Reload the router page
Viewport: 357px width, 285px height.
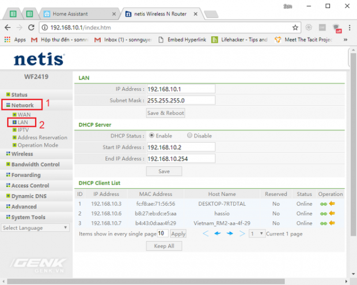point(32,27)
